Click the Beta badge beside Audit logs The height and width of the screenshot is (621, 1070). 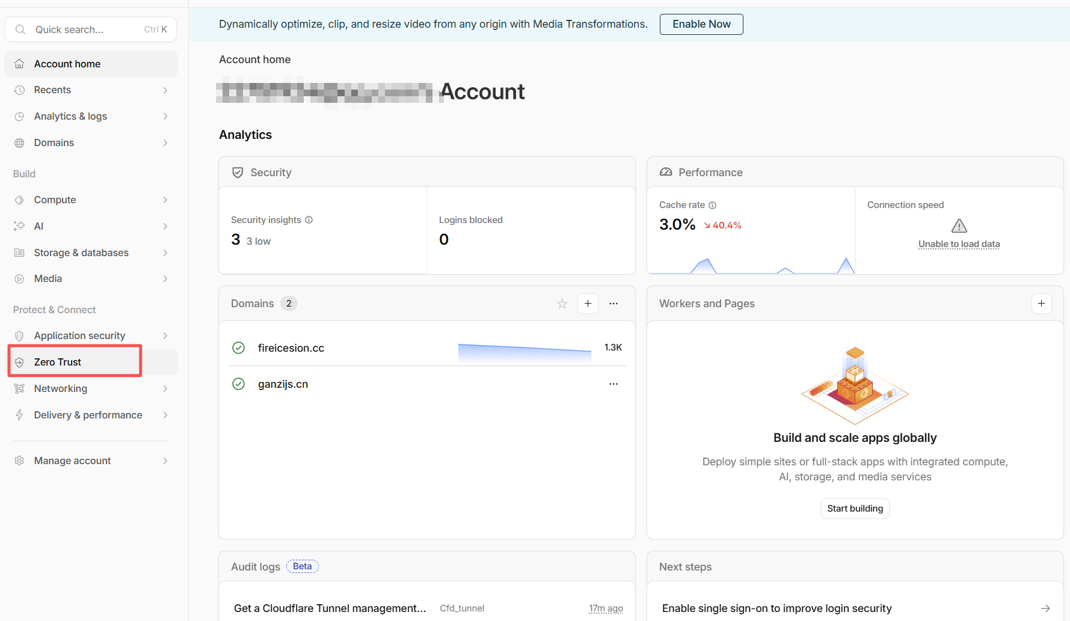[x=303, y=566]
